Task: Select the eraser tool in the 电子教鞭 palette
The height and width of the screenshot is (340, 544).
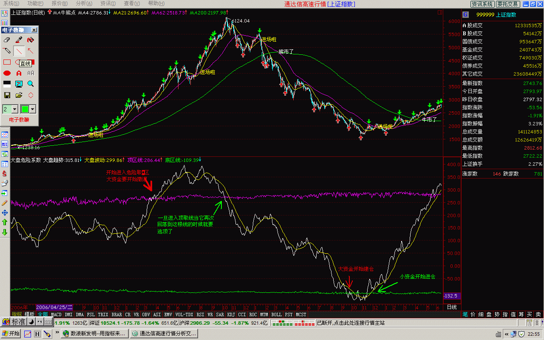Action: coord(7,40)
